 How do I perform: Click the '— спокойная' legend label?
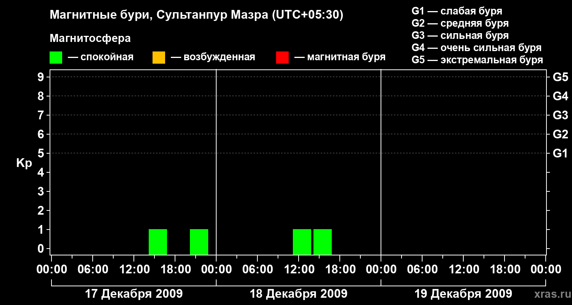tap(101, 57)
